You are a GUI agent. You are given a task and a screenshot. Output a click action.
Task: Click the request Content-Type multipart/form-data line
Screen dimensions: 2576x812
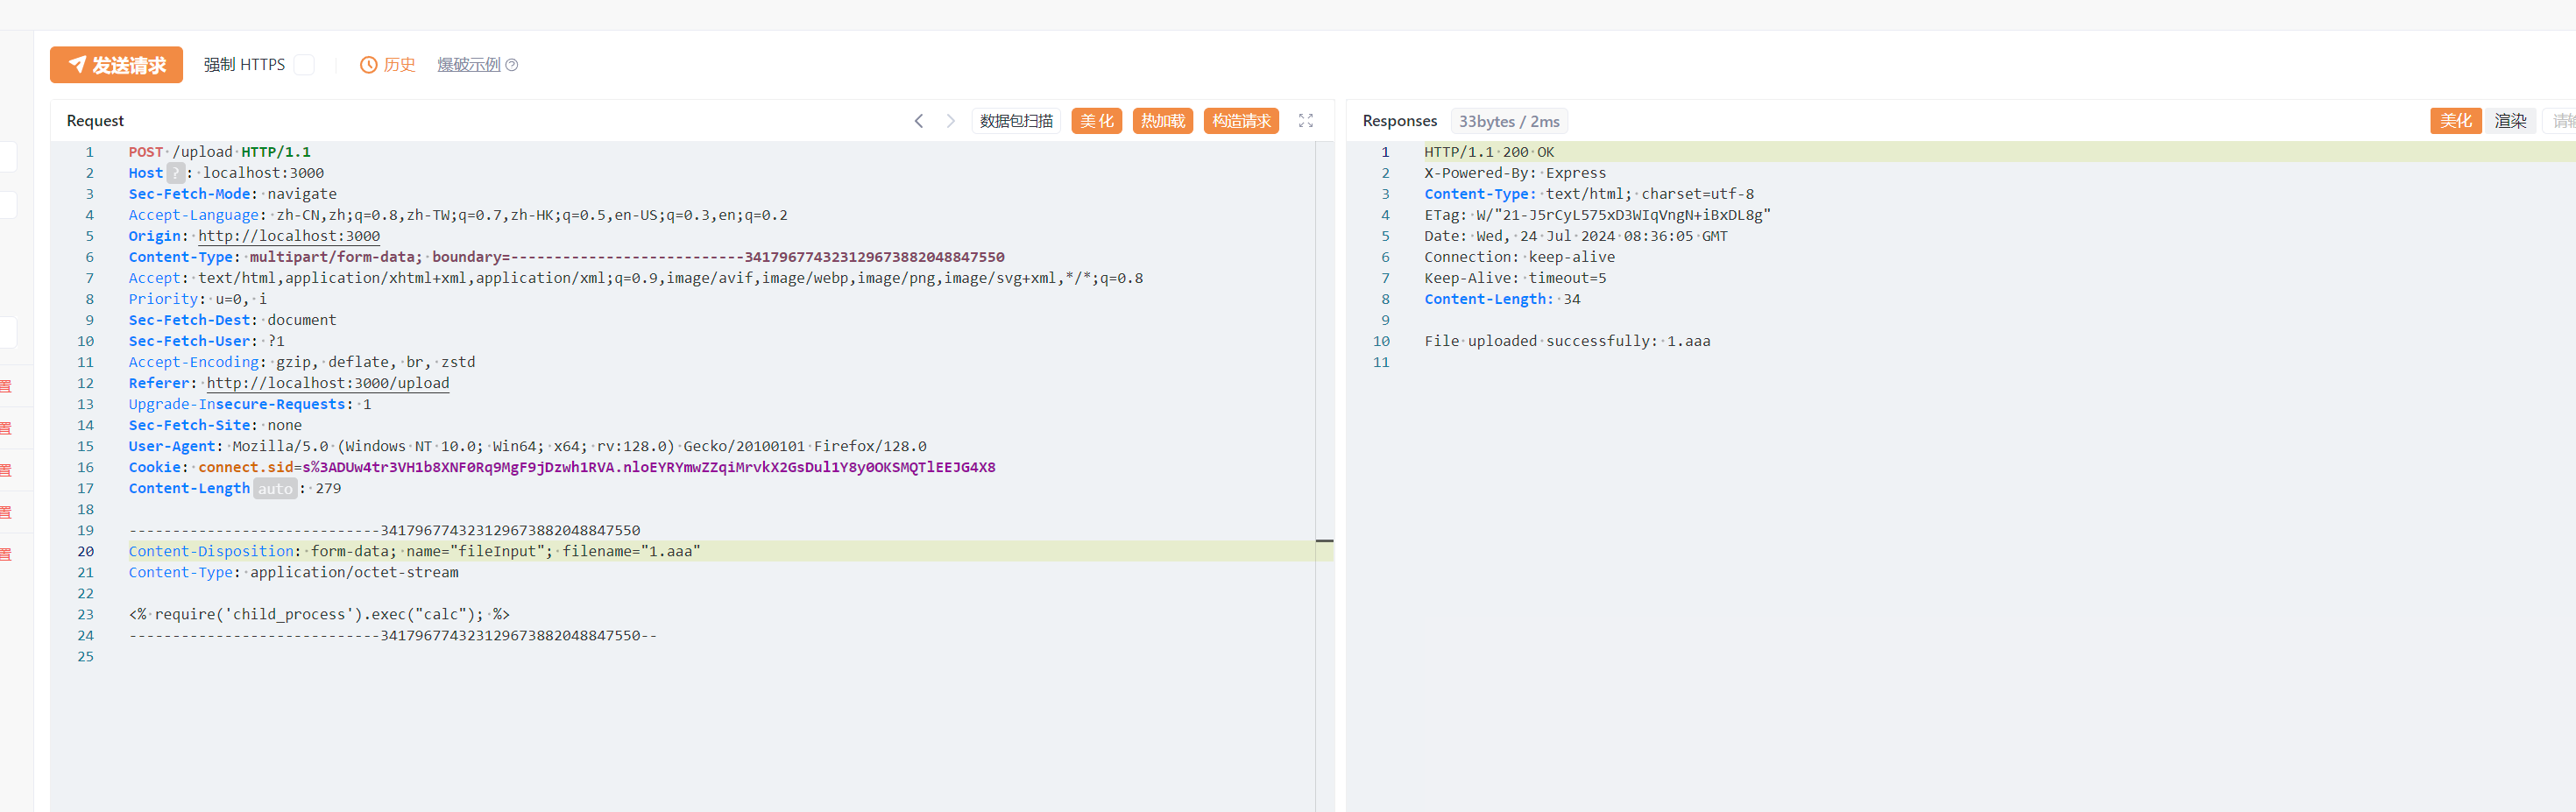click(566, 257)
